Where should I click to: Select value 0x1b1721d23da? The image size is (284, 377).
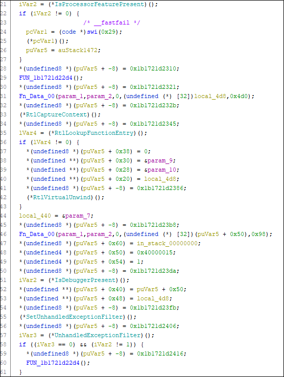153,271
